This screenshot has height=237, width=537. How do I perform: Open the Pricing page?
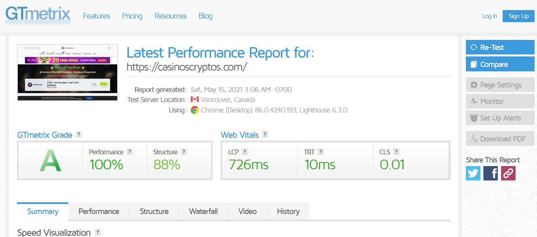[x=132, y=16]
